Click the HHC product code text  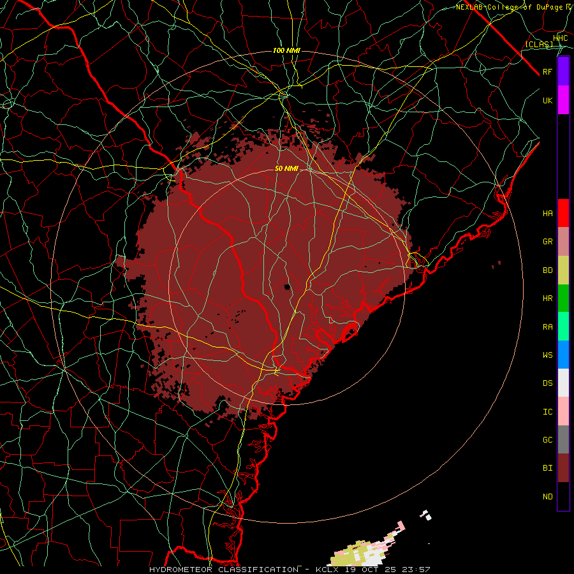click(x=561, y=38)
